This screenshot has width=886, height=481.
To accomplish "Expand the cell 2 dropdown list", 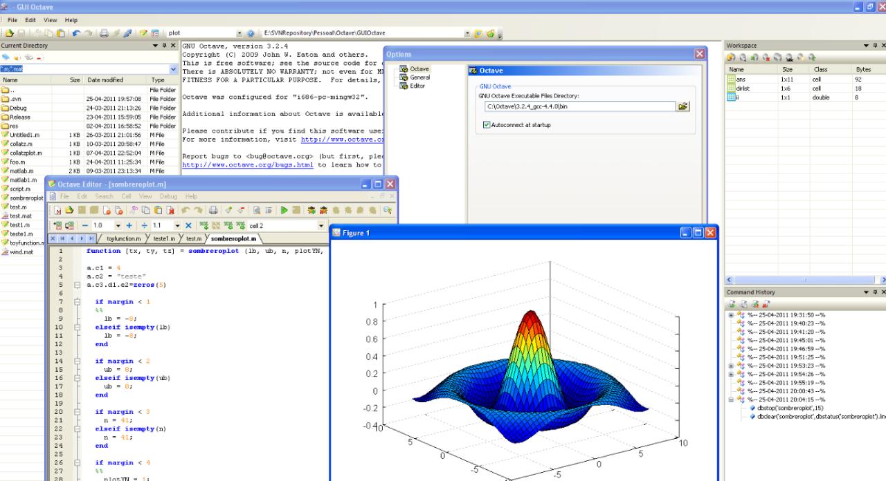I will click(x=321, y=226).
